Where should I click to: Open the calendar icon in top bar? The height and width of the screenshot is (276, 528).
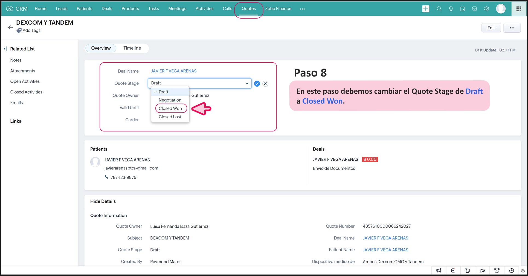462,9
